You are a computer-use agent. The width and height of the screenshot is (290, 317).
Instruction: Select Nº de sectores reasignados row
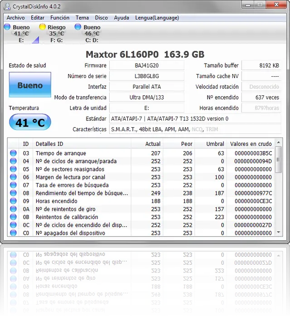coord(141,169)
